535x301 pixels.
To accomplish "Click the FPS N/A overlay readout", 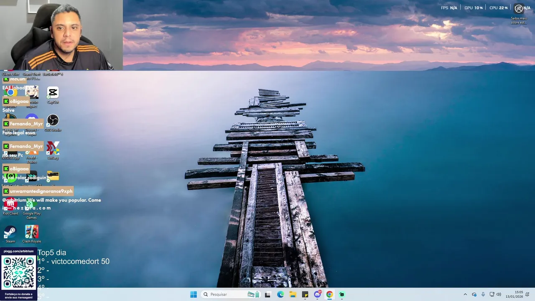I will pyautogui.click(x=449, y=8).
